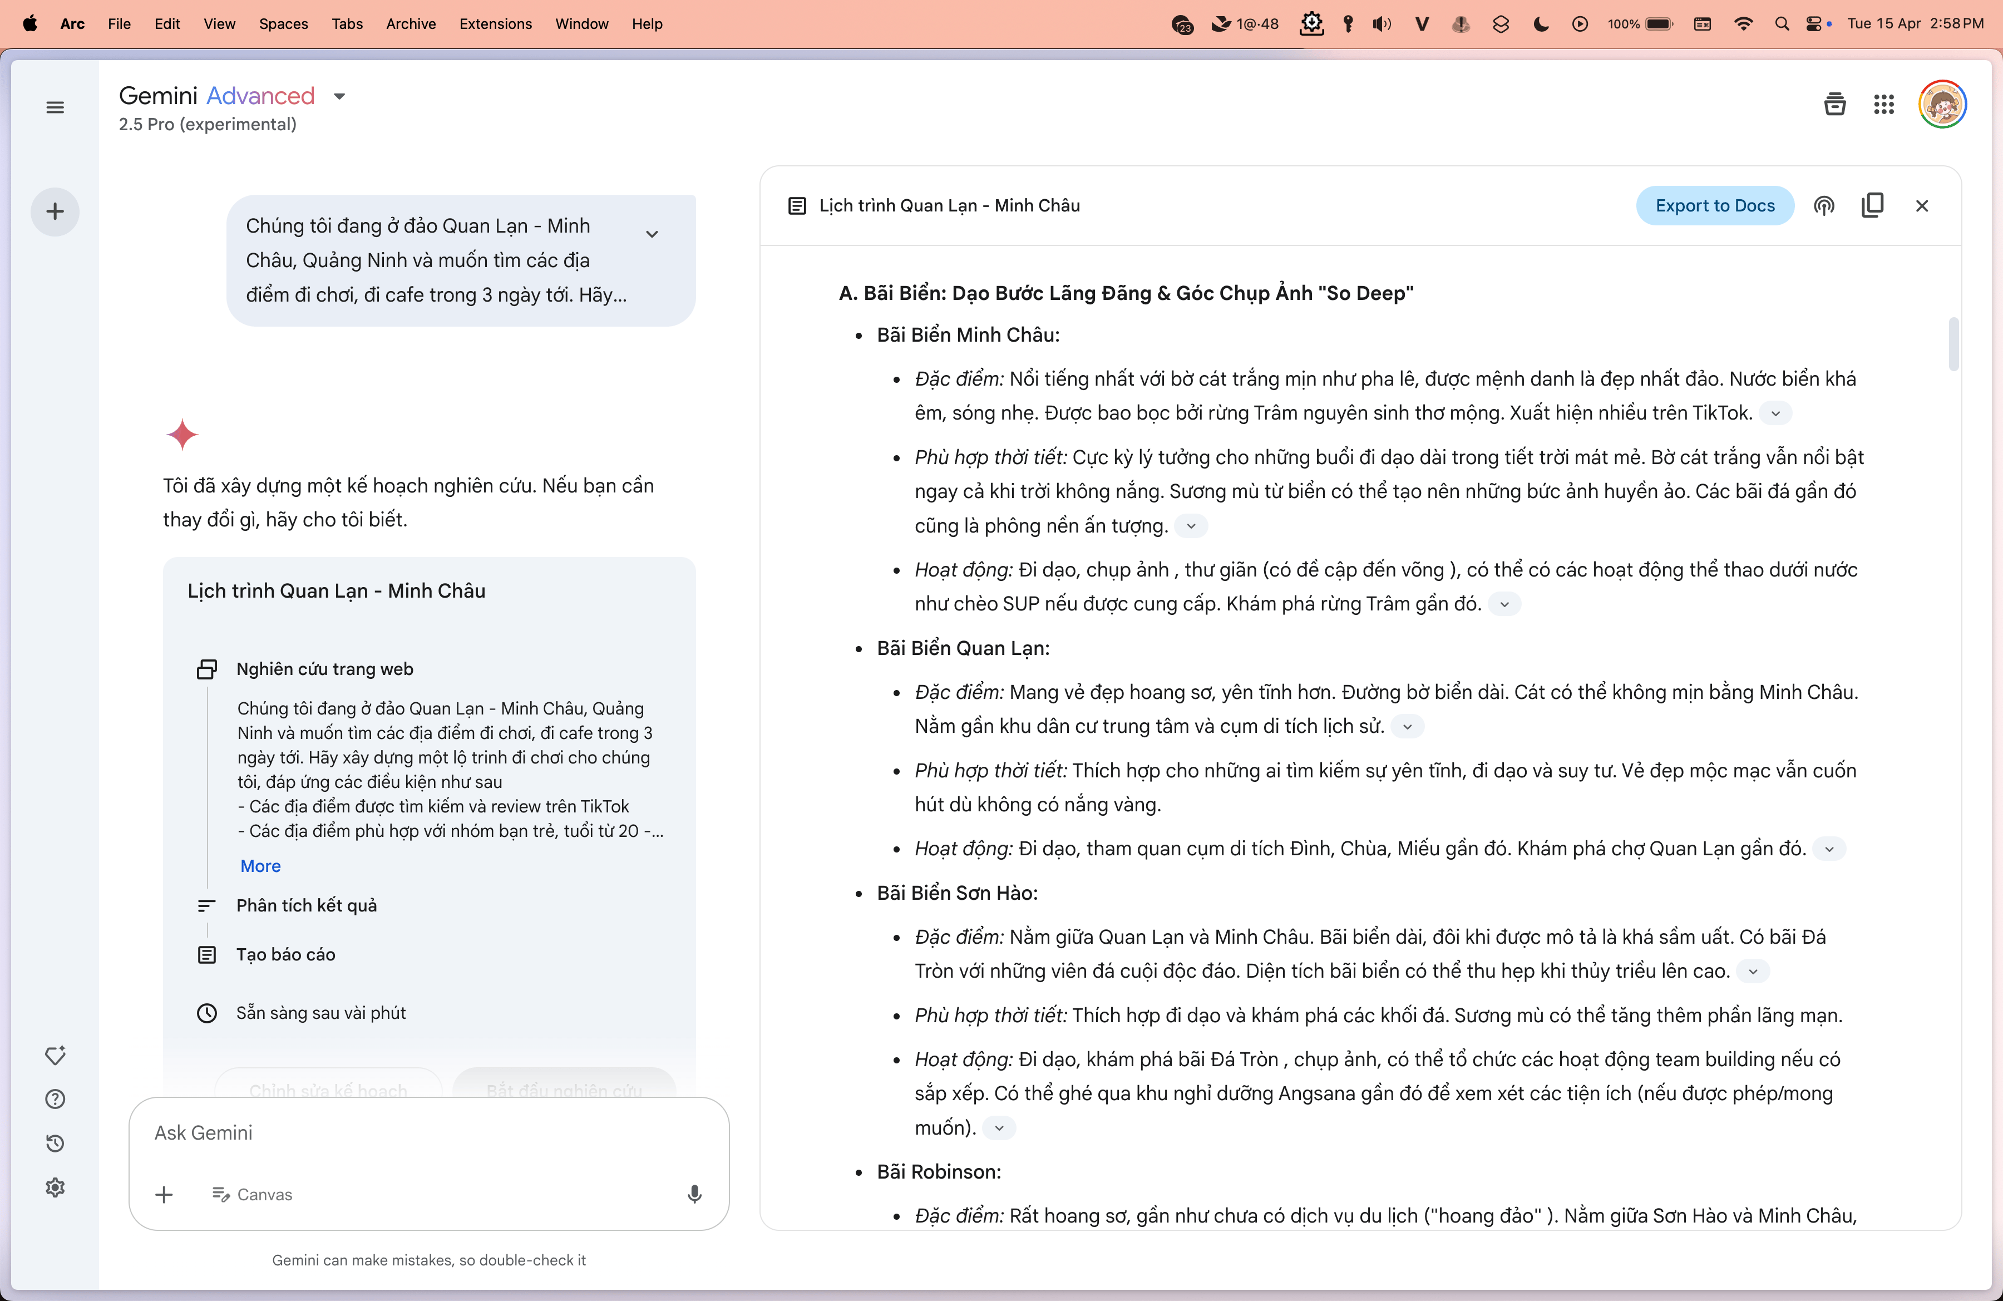Open the Extensions menu
The height and width of the screenshot is (1301, 2003).
pos(496,23)
